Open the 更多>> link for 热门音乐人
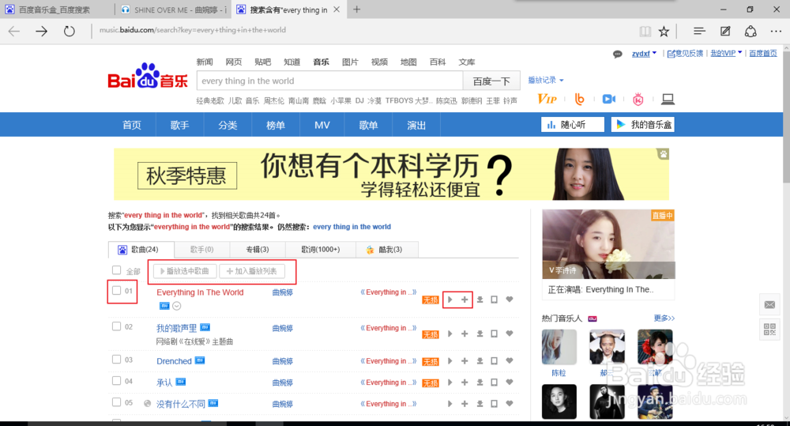The width and height of the screenshot is (790, 426). pos(664,318)
